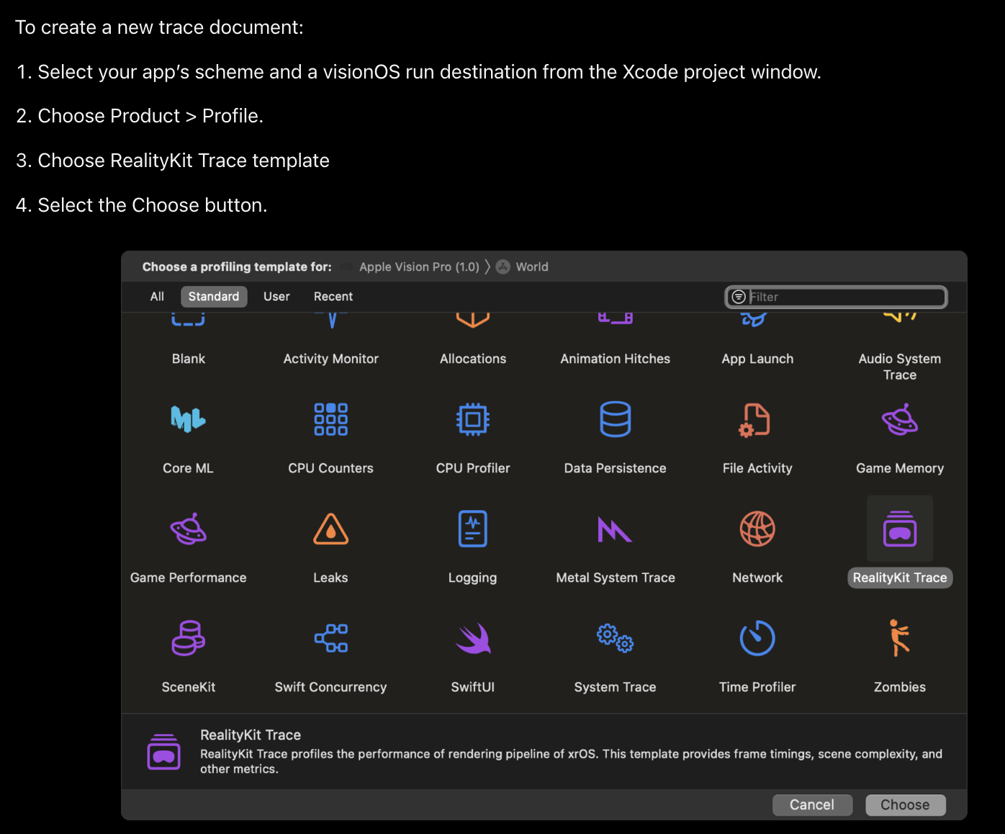Image resolution: width=1005 pixels, height=834 pixels.
Task: Switch to the Standard tab
Action: (x=214, y=297)
